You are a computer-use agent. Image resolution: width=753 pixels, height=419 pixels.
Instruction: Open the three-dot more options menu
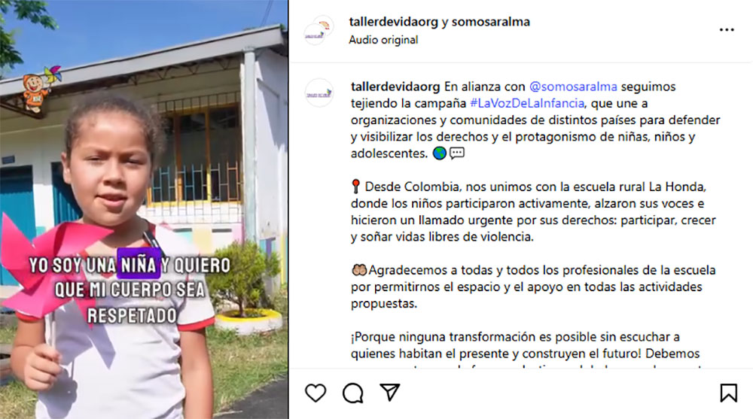[727, 30]
